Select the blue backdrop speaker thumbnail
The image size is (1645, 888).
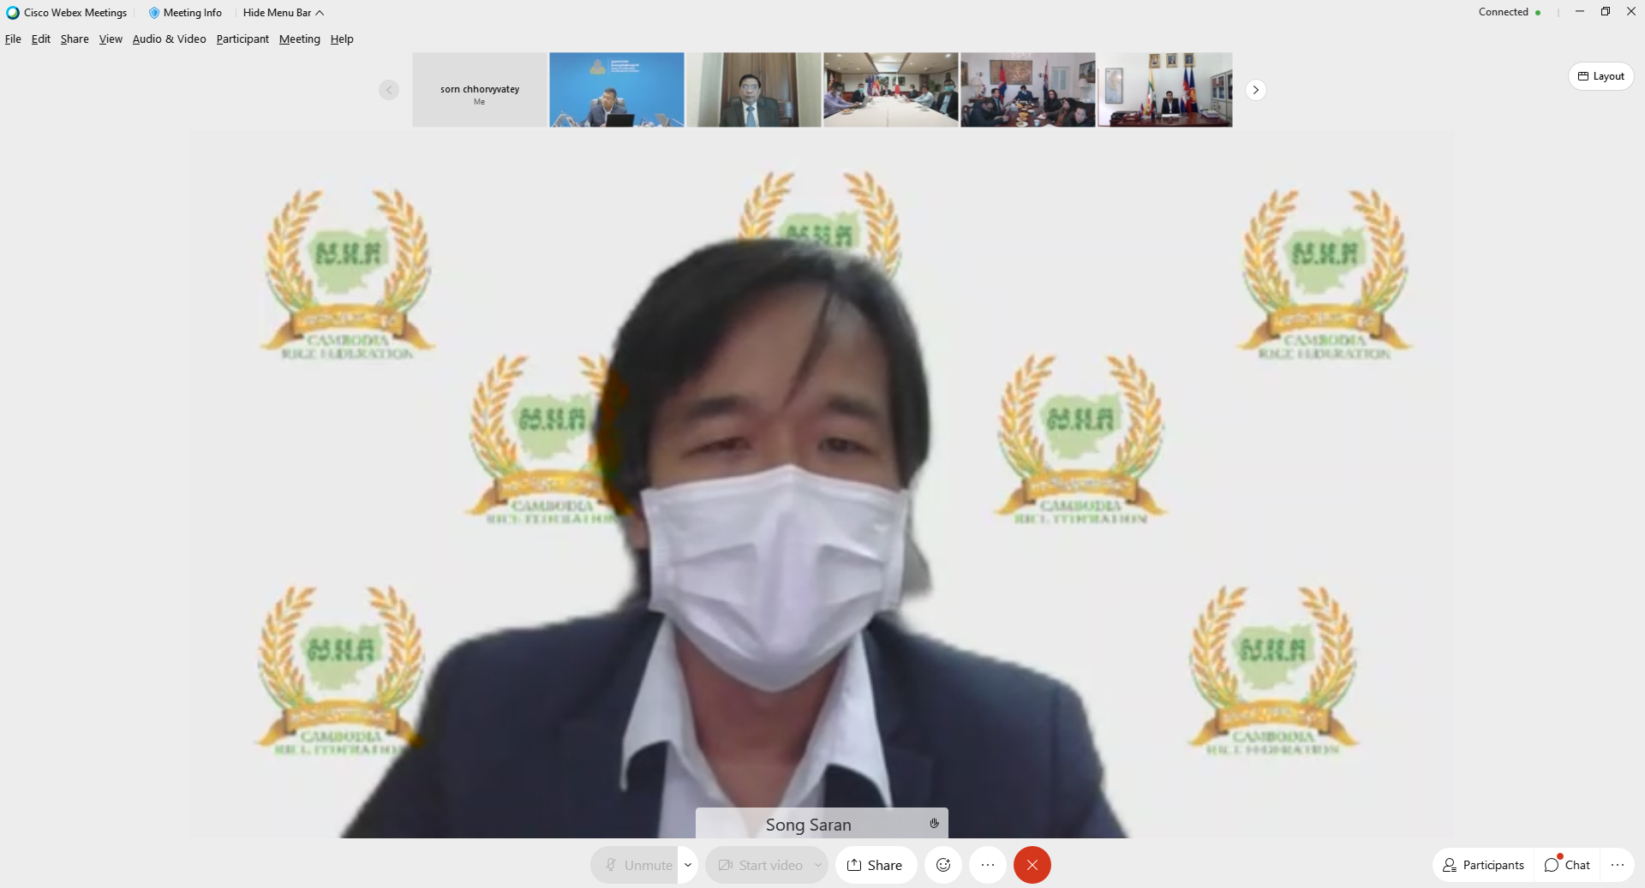617,90
